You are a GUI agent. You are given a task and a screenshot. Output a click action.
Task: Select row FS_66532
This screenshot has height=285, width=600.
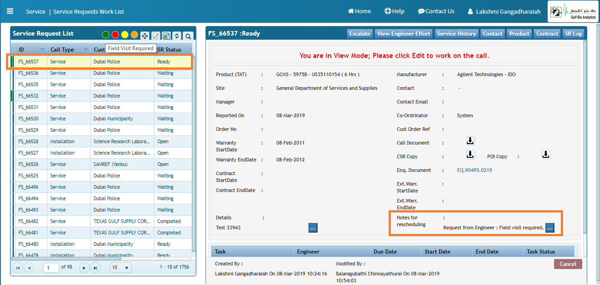[101, 96]
